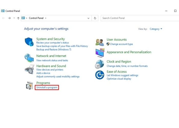Open View network status and tasks
The image size is (179, 128).
pyautogui.click(x=52, y=60)
